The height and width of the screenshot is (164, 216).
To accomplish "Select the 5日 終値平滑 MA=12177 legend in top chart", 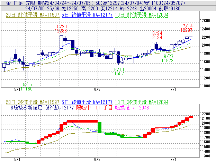I will tap(87, 15).
